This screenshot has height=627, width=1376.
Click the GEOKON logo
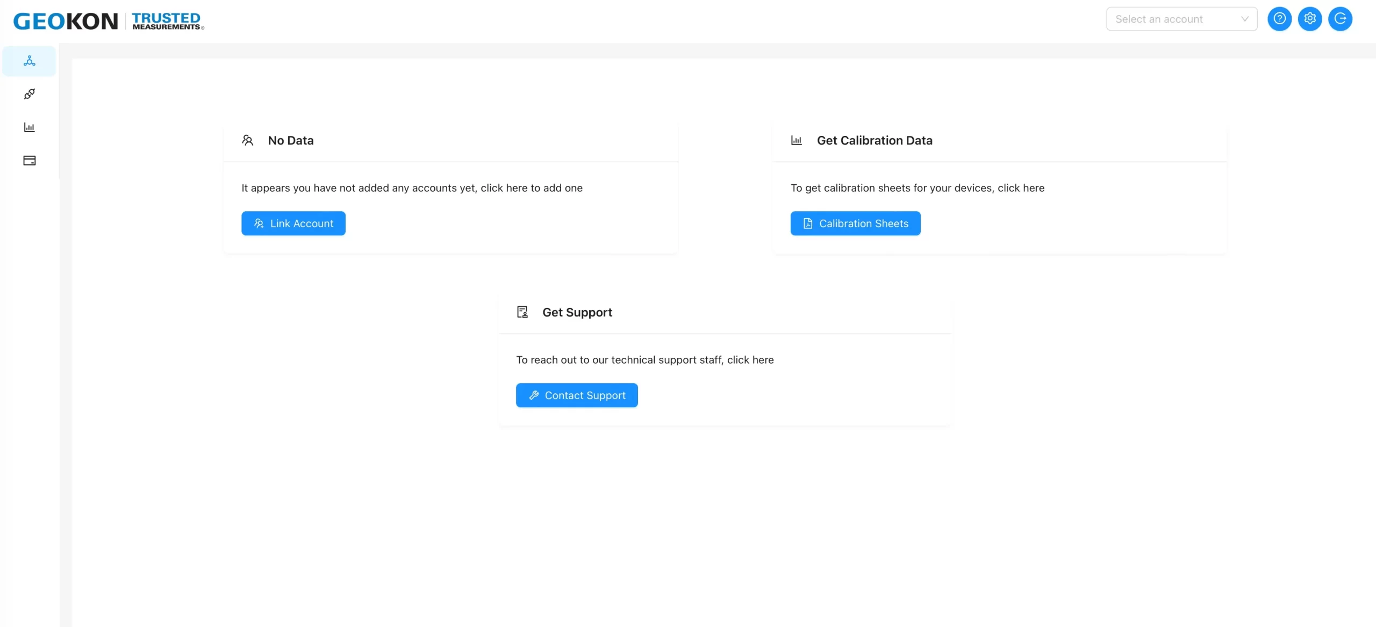pyautogui.click(x=66, y=21)
